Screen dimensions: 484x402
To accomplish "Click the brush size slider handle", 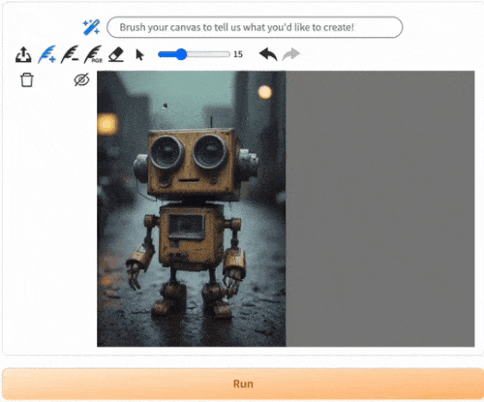I will (x=182, y=54).
